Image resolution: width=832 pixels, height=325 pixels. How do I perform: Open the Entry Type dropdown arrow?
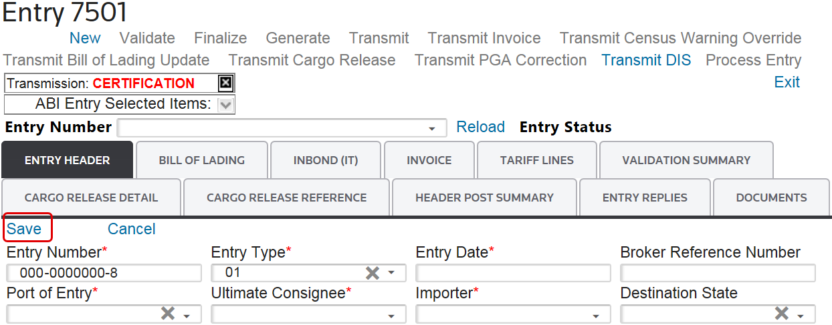(x=392, y=273)
